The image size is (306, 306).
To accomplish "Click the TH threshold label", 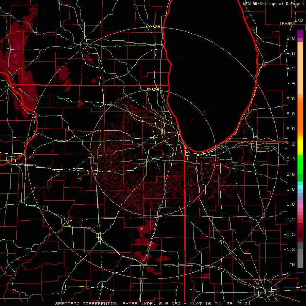I will click(292, 265).
